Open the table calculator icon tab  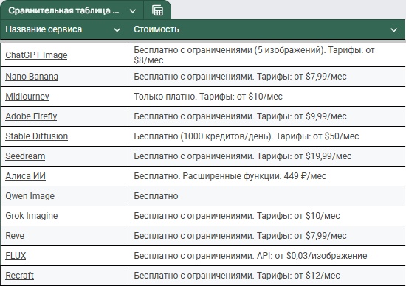click(157, 10)
